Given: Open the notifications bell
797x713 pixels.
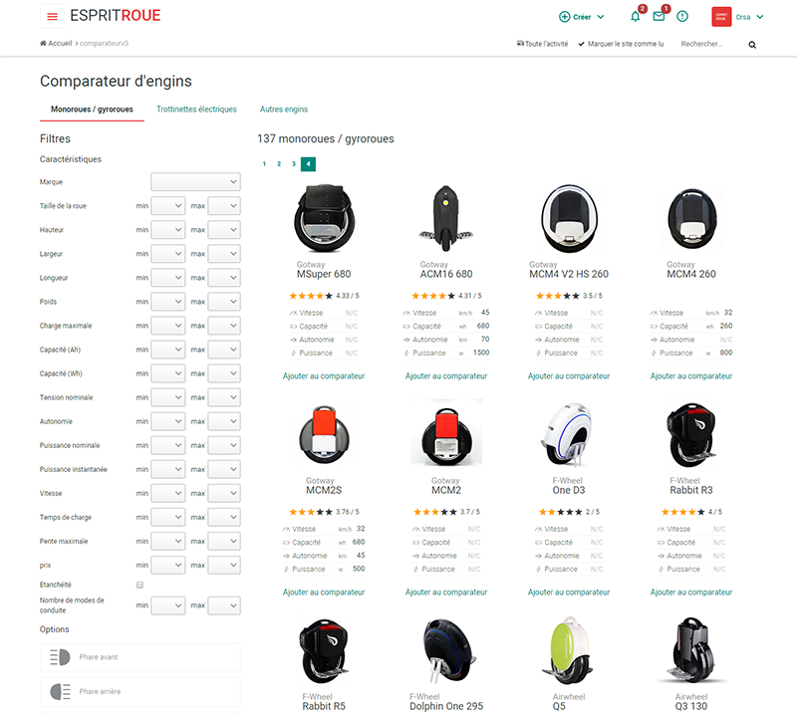Looking at the screenshot, I should tap(636, 17).
